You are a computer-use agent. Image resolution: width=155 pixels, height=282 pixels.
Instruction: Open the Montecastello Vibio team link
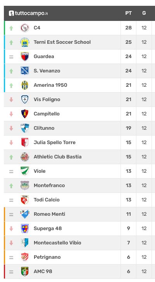pyautogui.click(x=57, y=243)
